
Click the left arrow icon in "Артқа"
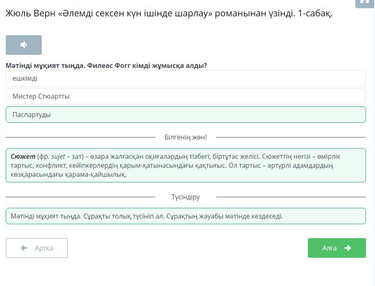(24, 248)
